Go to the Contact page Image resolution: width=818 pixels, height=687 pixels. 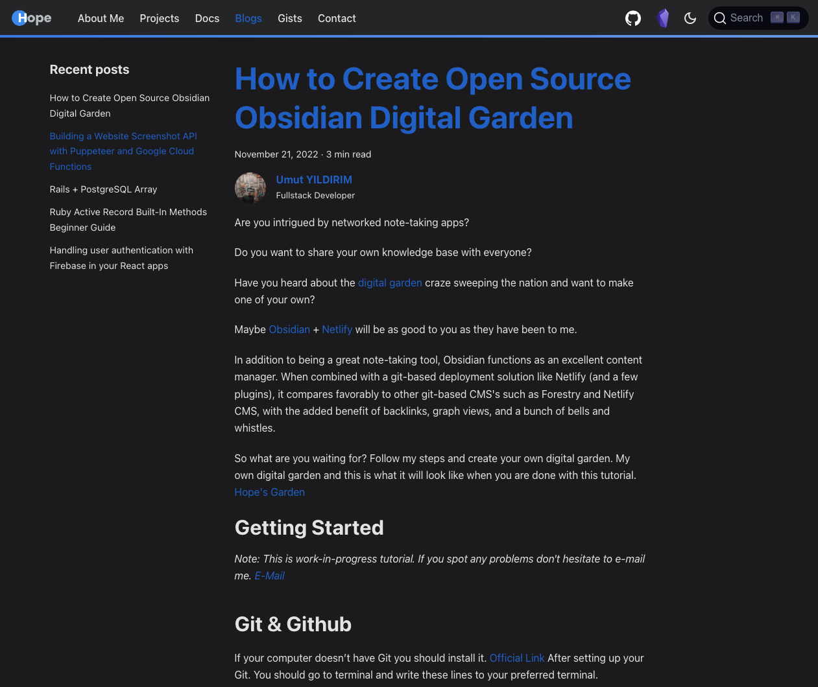[337, 18]
